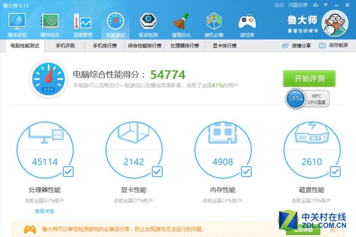Click the camera save-screenshot icon
The image size is (356, 237).
click(x=322, y=46)
